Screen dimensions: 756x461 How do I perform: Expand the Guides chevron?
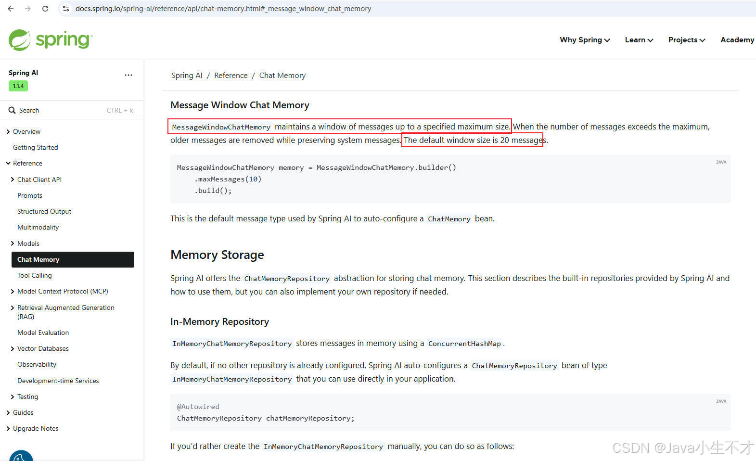tap(8, 412)
